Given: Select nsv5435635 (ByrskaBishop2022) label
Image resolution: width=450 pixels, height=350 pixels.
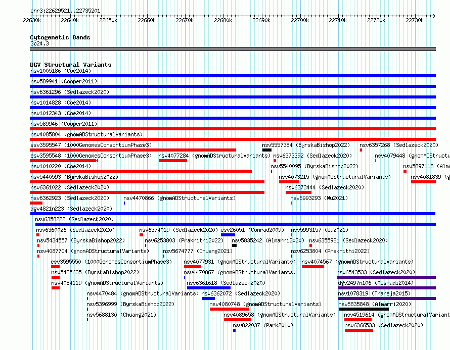Looking at the screenshot, I should pos(95,272).
